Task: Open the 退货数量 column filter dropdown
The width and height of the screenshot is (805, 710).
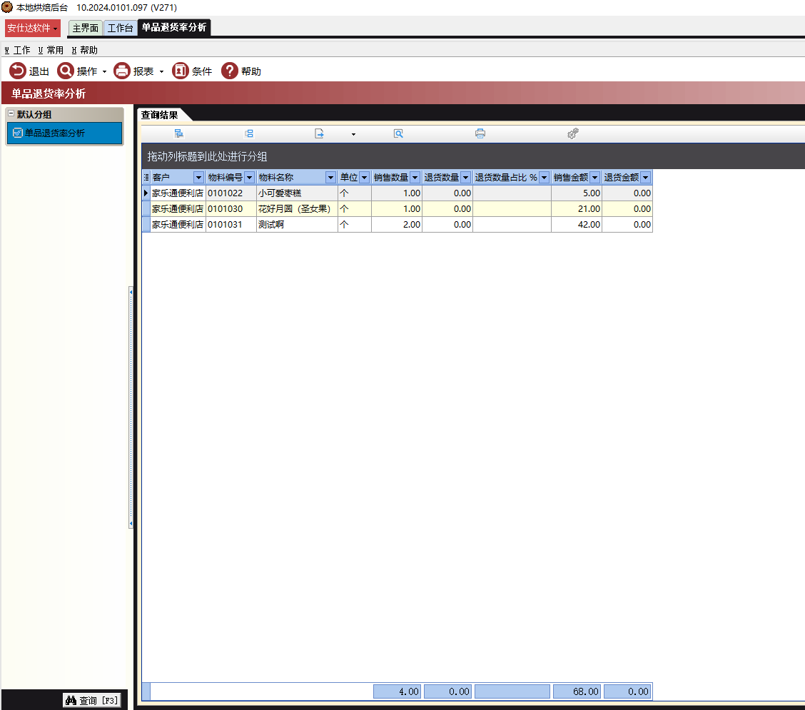Action: click(x=465, y=178)
